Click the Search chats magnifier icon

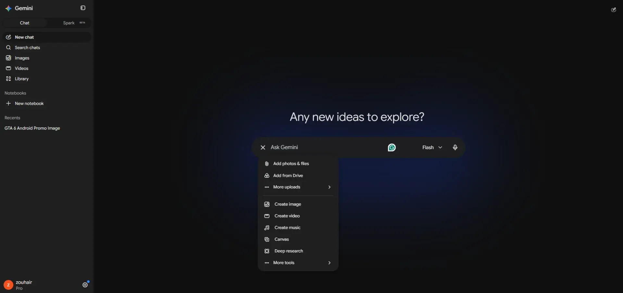(8, 47)
